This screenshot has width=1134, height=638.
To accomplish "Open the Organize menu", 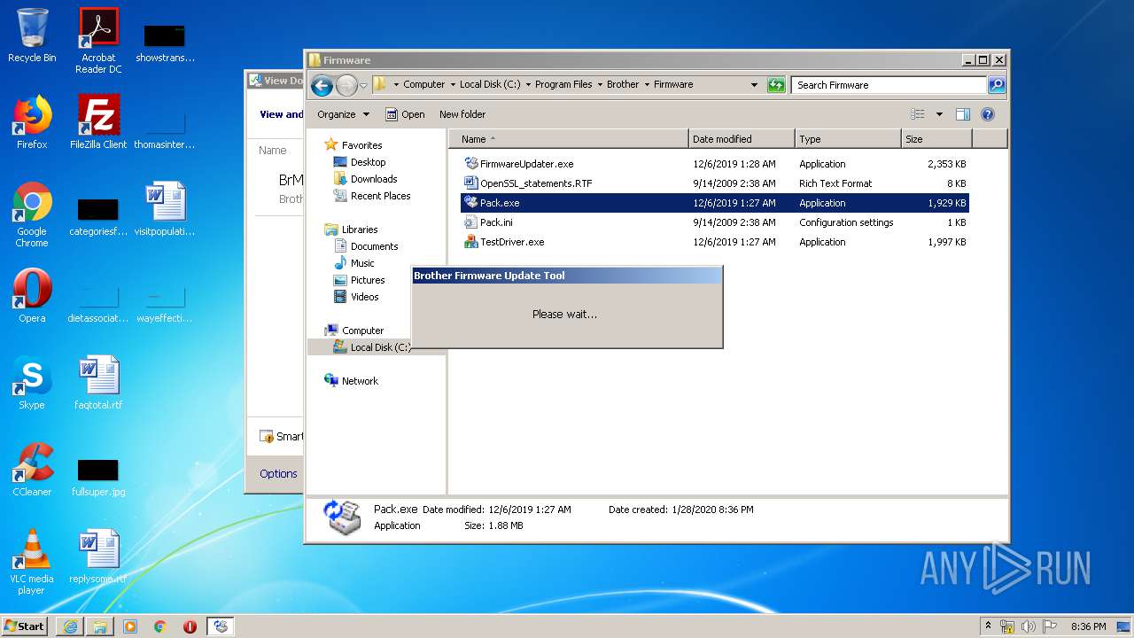I will point(344,114).
